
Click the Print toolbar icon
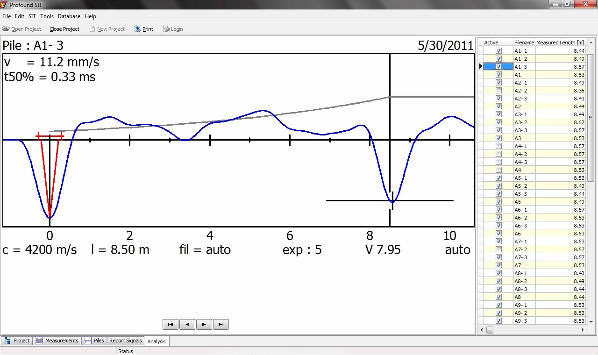pyautogui.click(x=137, y=29)
